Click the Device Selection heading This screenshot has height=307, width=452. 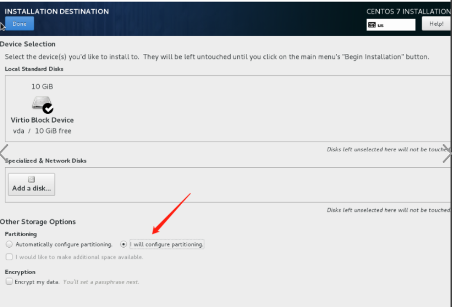[28, 44]
